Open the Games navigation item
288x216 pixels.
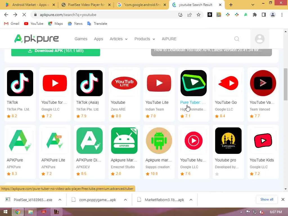click(81, 39)
